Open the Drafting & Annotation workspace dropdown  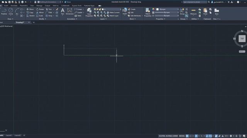[x=49, y=2]
